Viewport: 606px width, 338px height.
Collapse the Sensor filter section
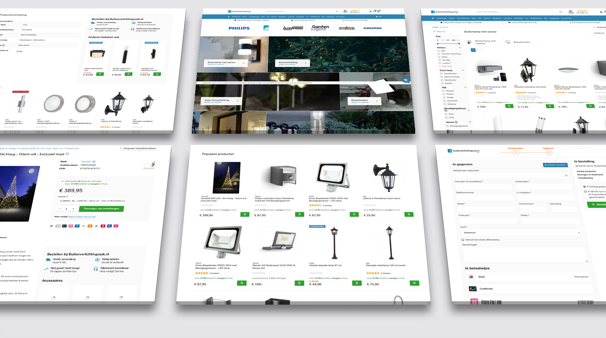point(470,122)
